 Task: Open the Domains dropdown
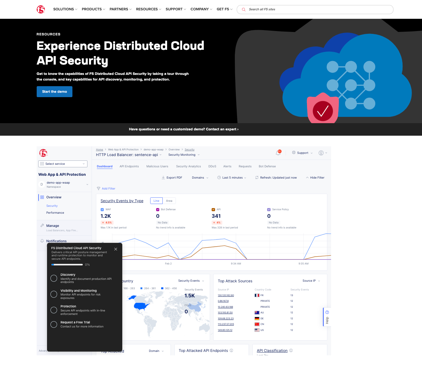[x=200, y=178]
